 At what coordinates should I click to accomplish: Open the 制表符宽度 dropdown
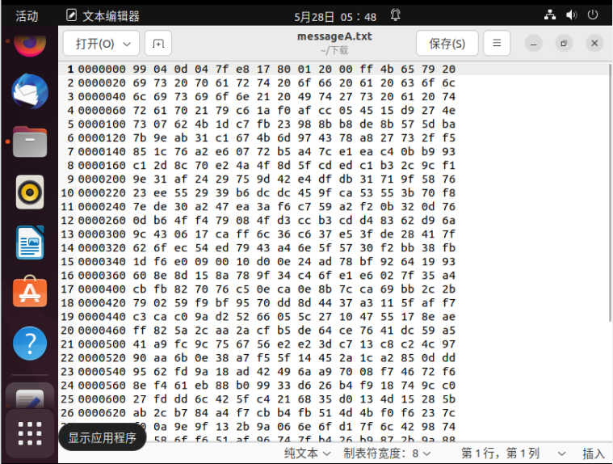pyautogui.click(x=387, y=453)
